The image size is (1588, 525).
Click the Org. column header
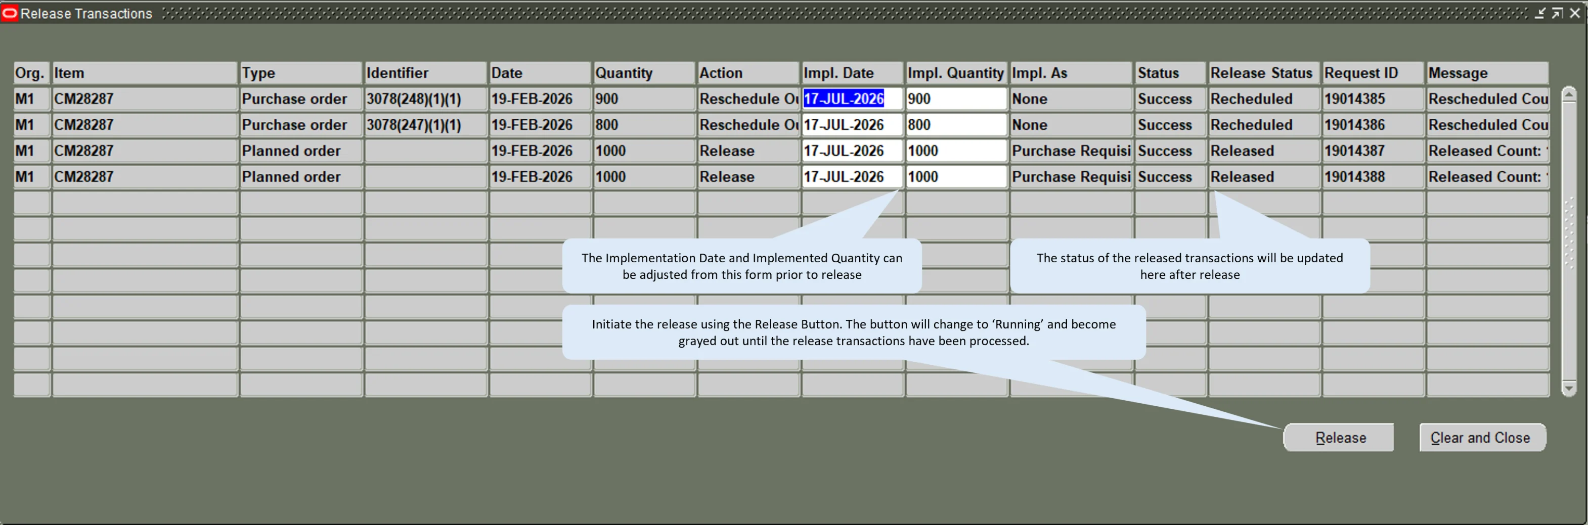pyautogui.click(x=32, y=73)
